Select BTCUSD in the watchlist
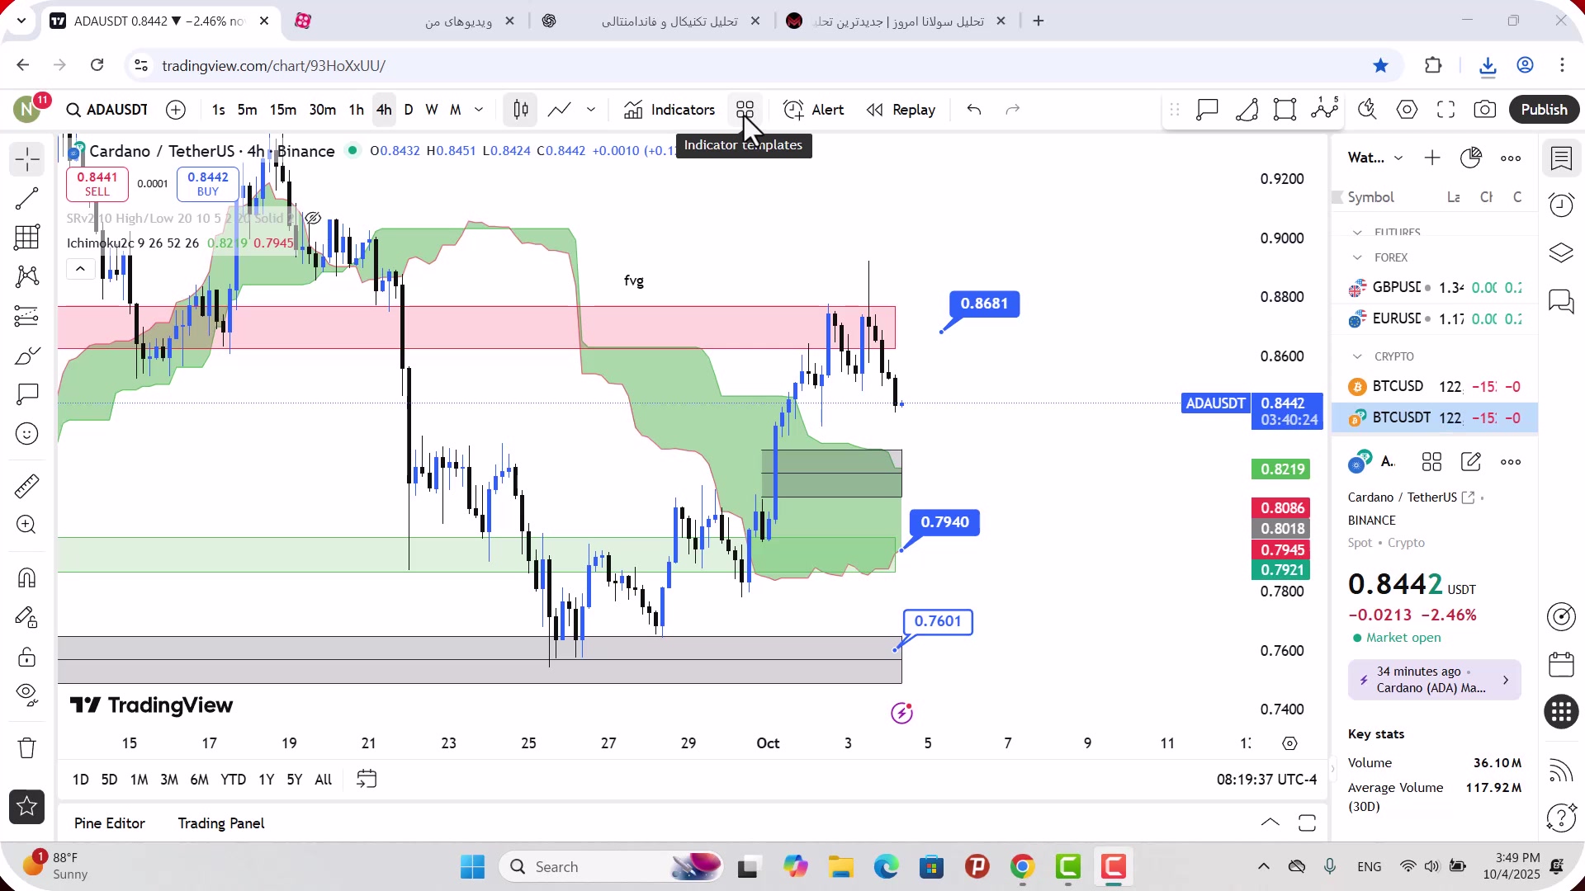Image resolution: width=1585 pixels, height=891 pixels. (1435, 387)
